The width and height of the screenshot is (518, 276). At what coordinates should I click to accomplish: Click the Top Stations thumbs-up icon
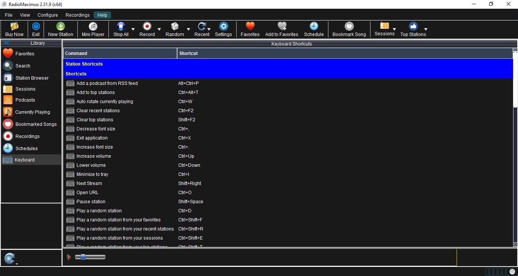click(x=413, y=26)
